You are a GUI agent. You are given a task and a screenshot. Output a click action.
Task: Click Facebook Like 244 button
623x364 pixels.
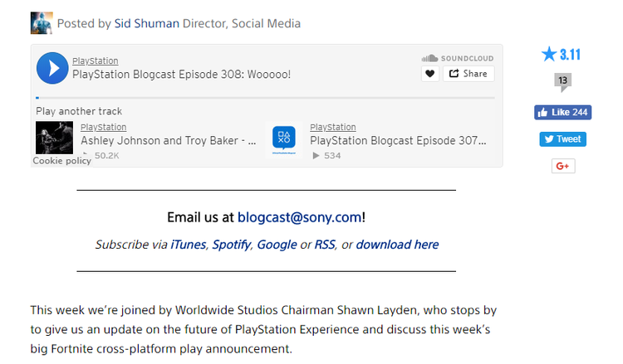[x=562, y=112]
